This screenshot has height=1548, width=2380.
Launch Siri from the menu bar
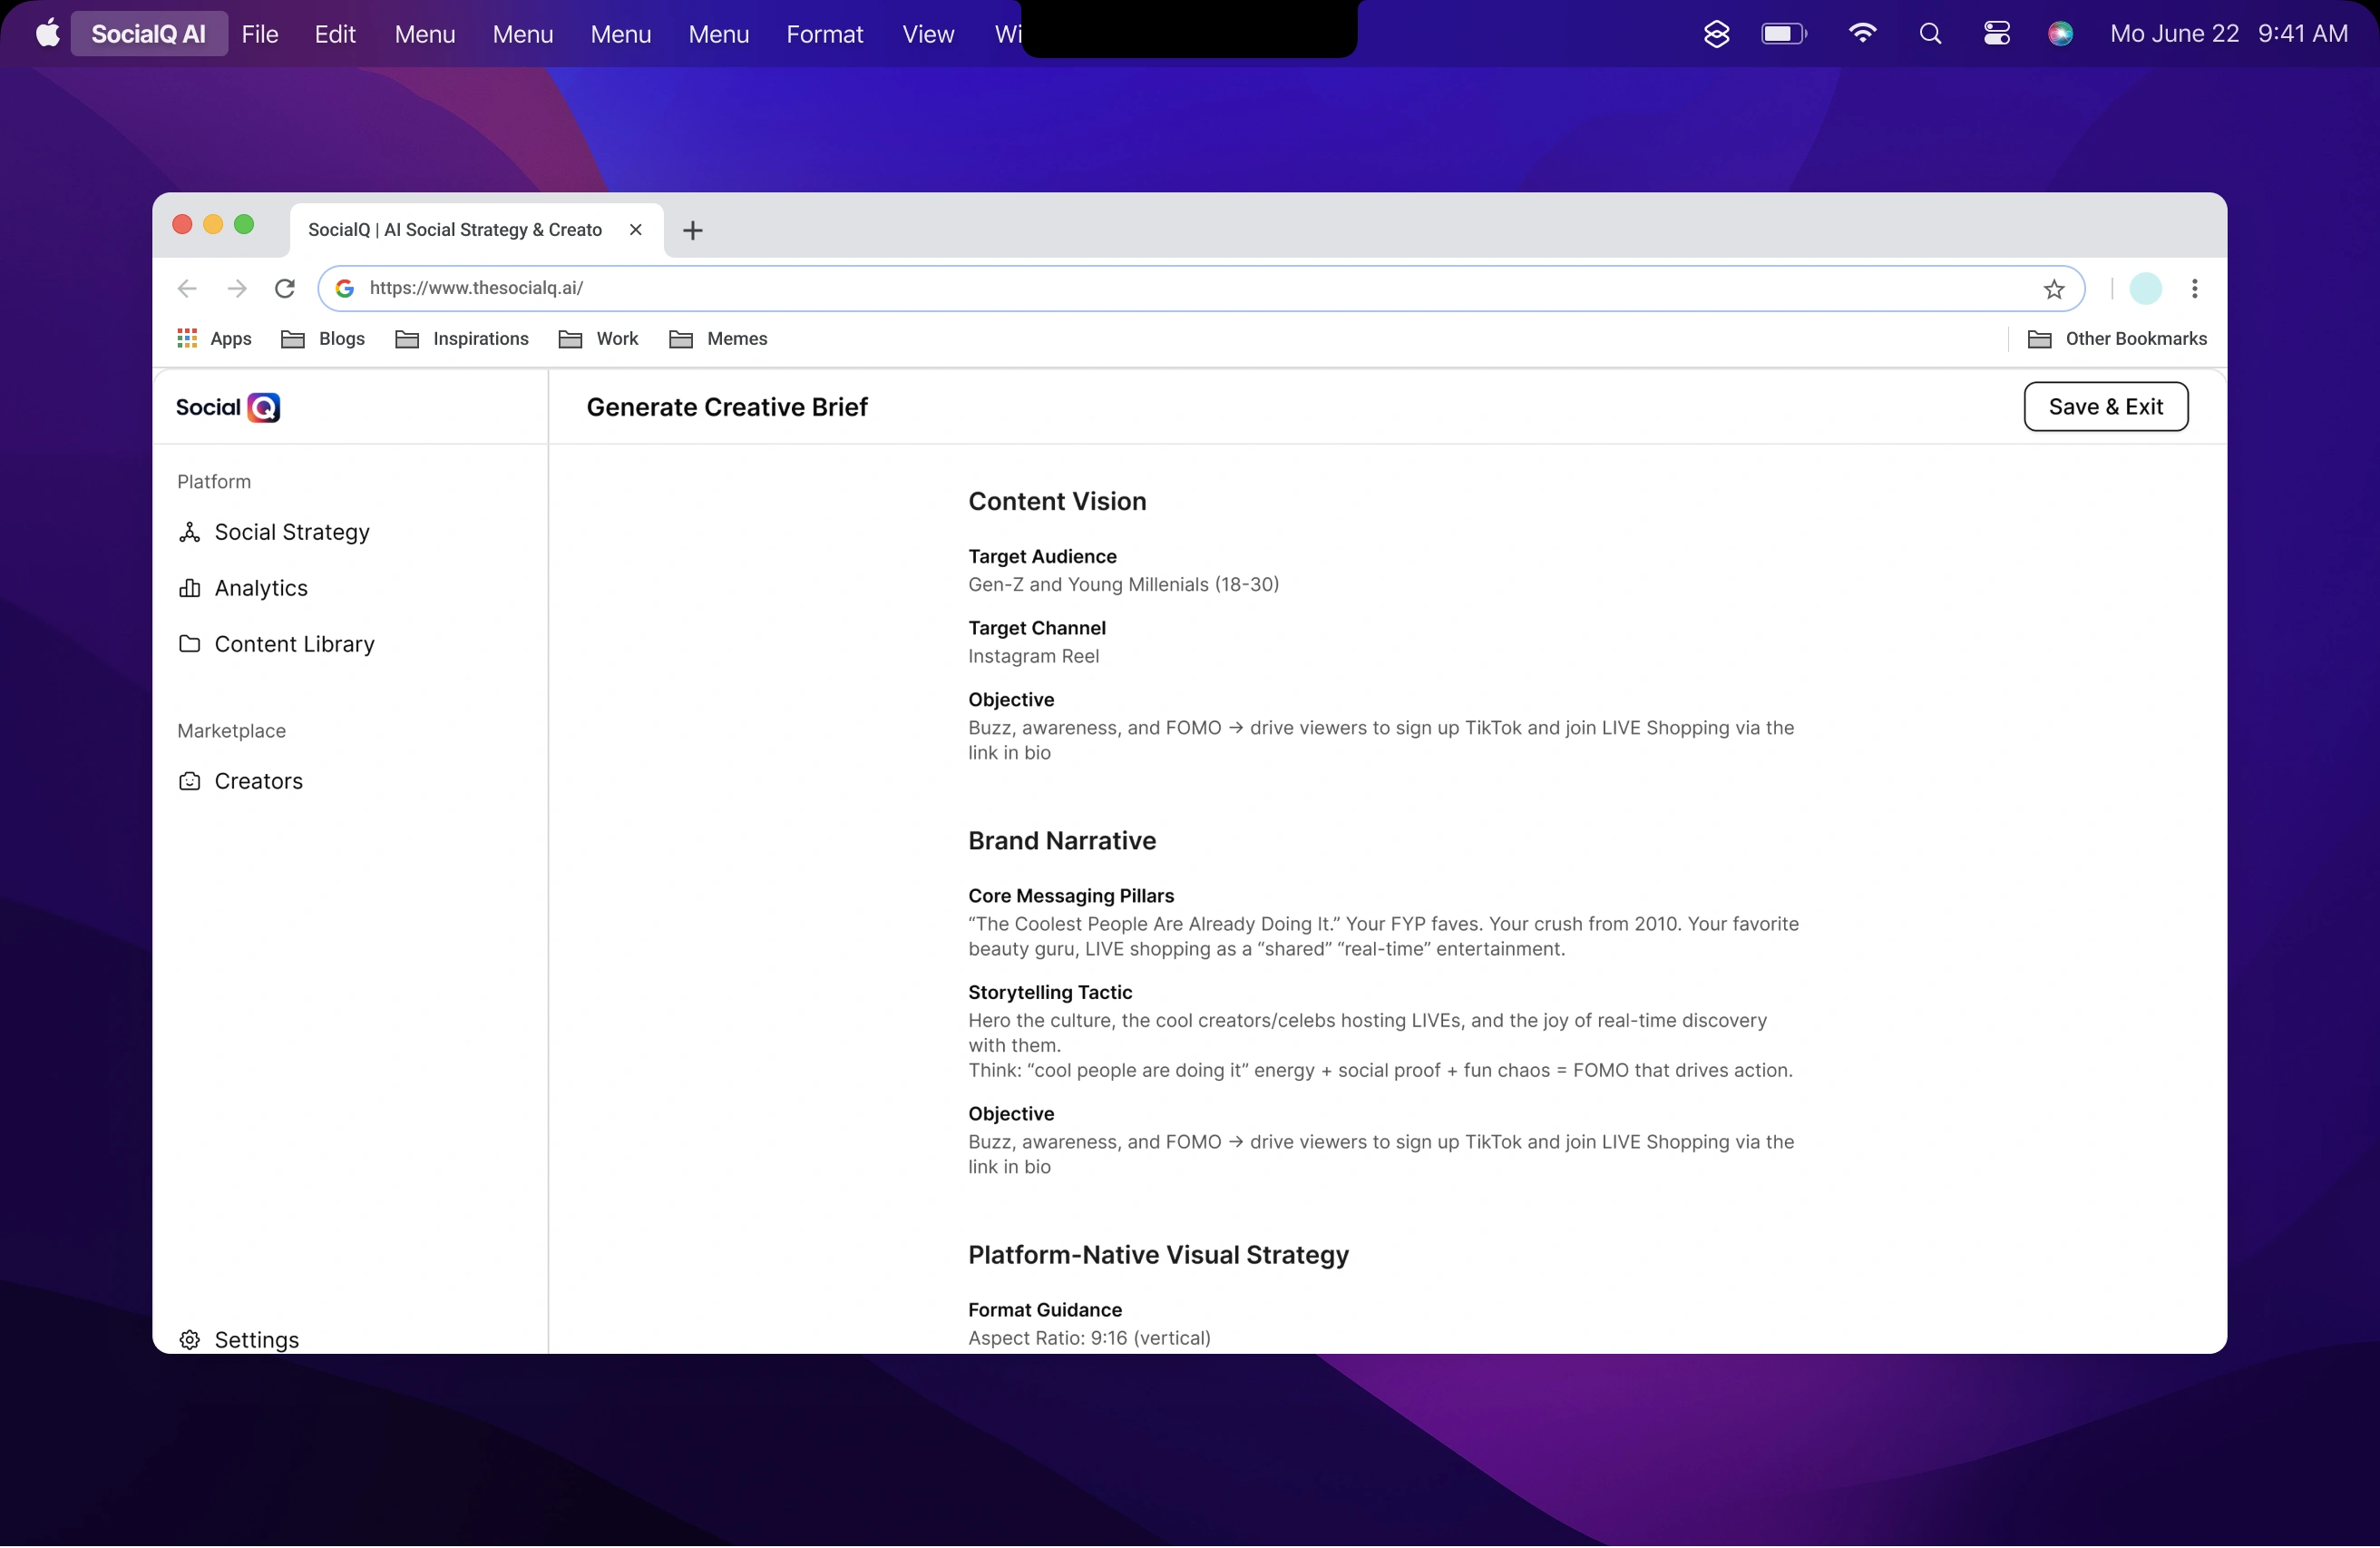(2060, 34)
